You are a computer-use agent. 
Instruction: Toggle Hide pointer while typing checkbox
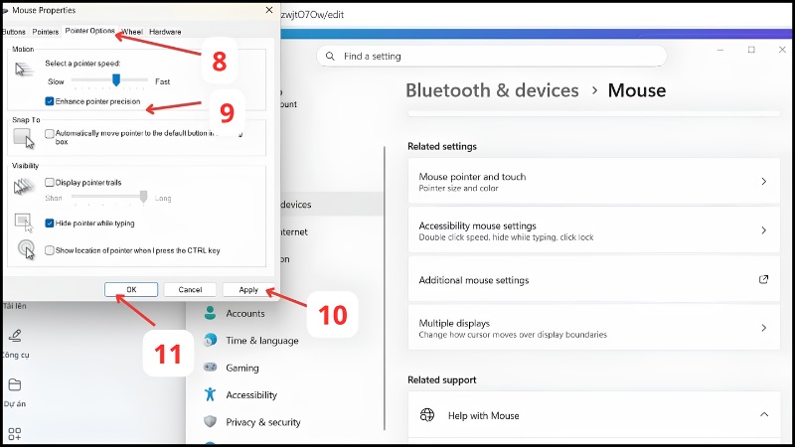tap(49, 223)
